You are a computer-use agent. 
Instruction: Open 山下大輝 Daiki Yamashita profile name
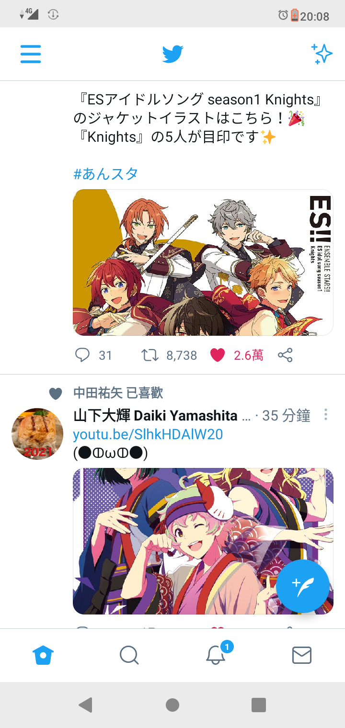(x=156, y=415)
